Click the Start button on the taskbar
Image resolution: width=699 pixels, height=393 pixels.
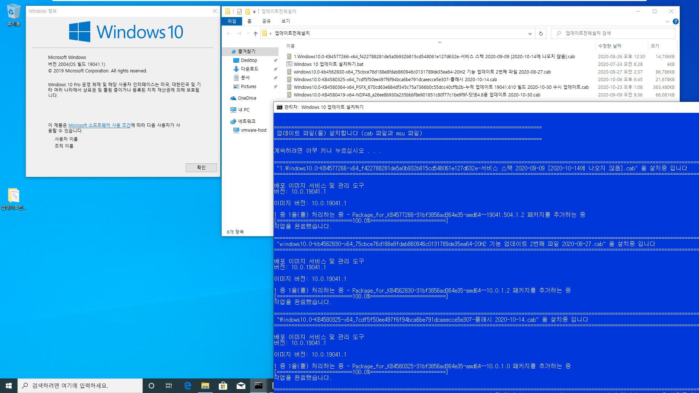point(9,386)
